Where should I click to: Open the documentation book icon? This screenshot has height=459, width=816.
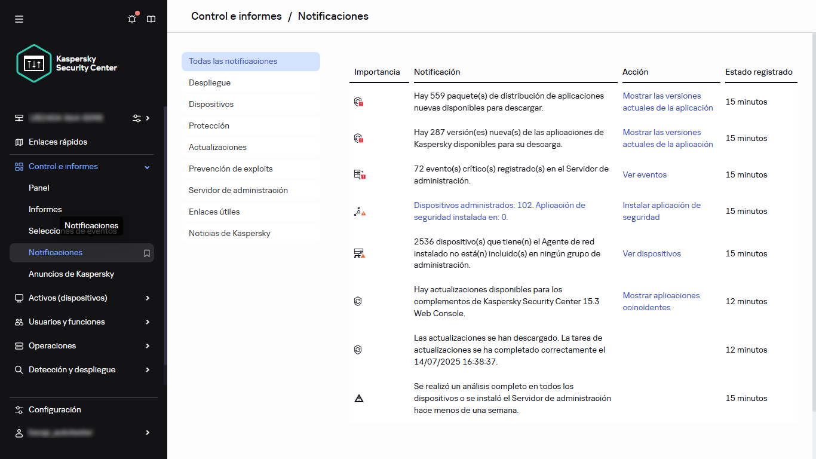pyautogui.click(x=151, y=19)
